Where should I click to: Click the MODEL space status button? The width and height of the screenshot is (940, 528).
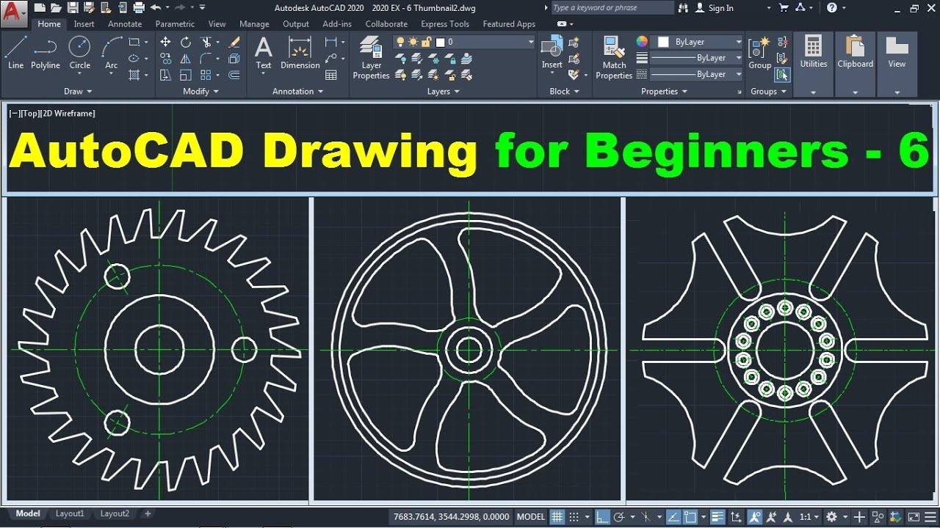531,517
